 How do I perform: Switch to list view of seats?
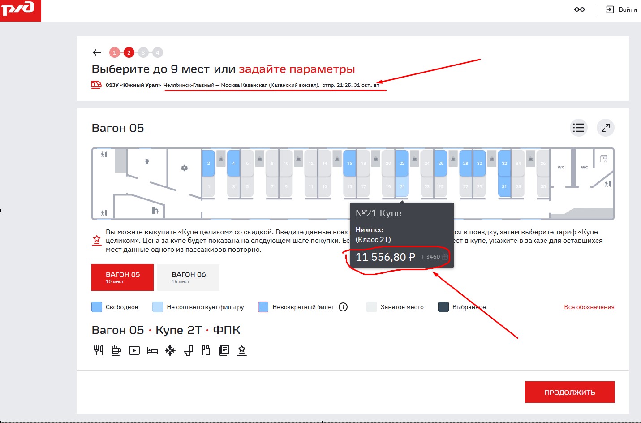[x=579, y=128]
